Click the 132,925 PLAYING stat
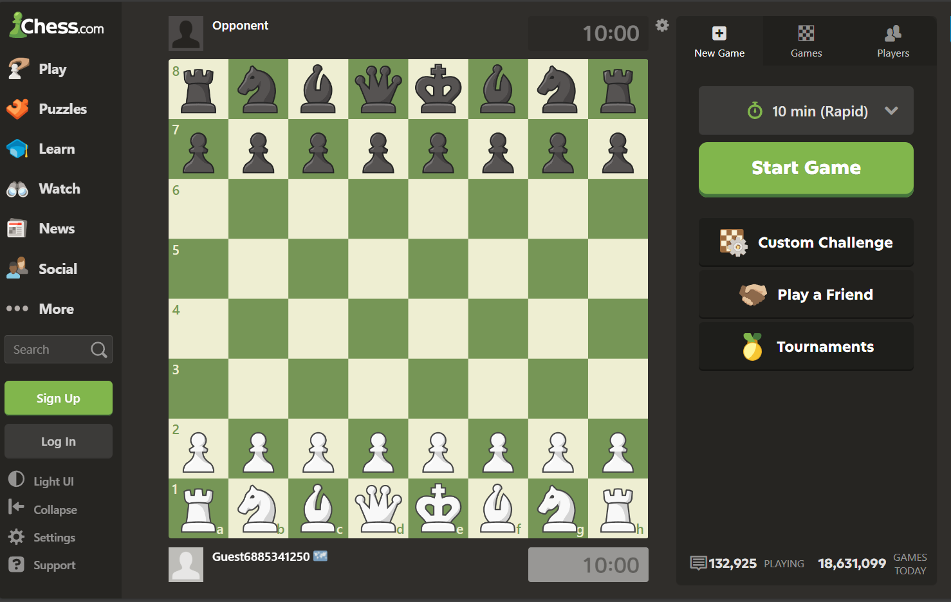Viewport: 951px width, 602px height. [x=747, y=563]
